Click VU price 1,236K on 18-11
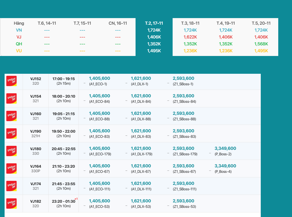Image resolution: width=292 pixels, height=217 pixels. (190, 51)
